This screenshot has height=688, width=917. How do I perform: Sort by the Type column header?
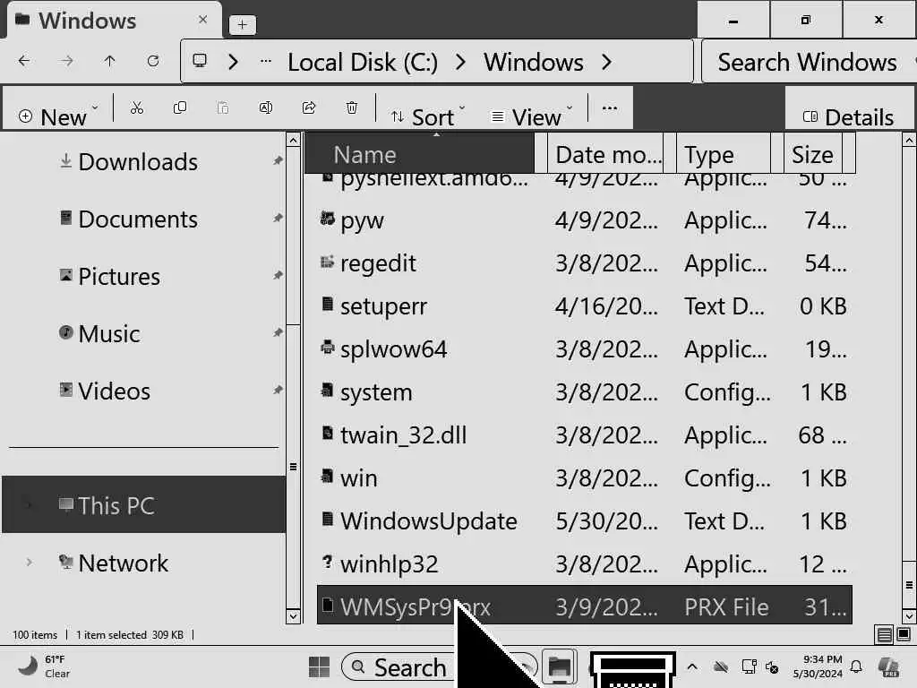[x=724, y=154]
